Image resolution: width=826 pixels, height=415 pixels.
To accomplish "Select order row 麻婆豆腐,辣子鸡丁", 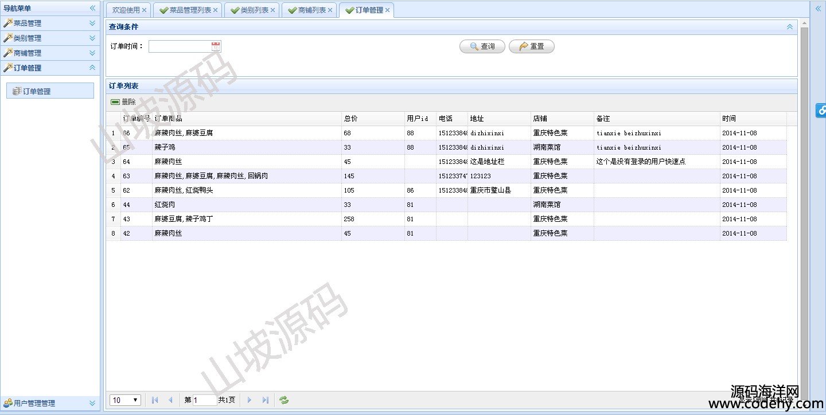I will coord(446,219).
